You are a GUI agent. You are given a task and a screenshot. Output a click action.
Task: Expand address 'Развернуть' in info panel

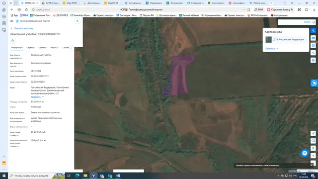pos(37,97)
